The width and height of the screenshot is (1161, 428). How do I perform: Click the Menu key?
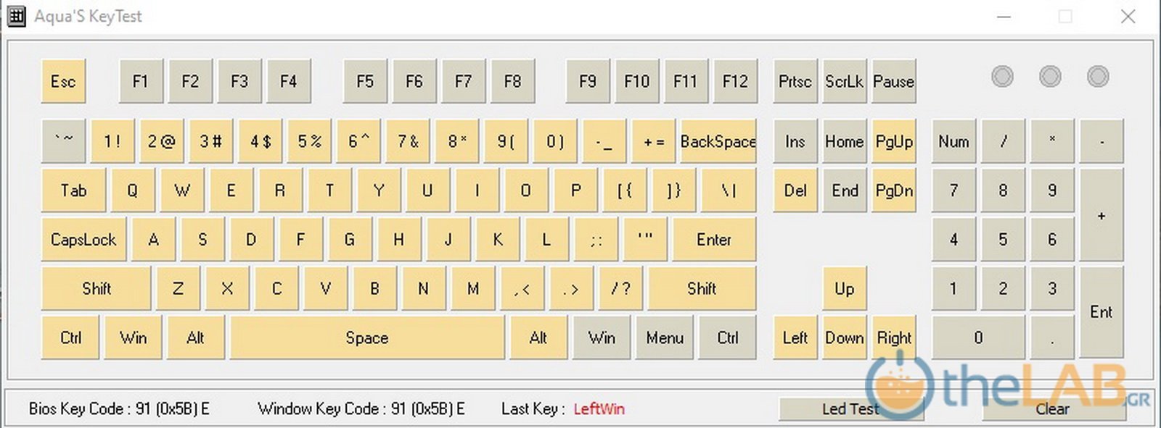(x=665, y=337)
